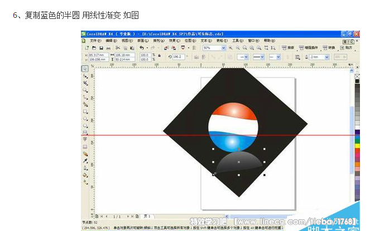This screenshot has height=231, width=375.
Task: Open the outline line style dropdown
Action: tap(262, 57)
